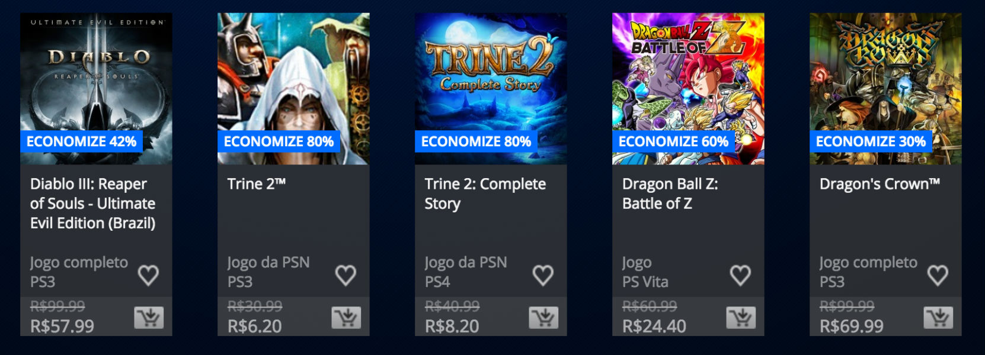The height and width of the screenshot is (355, 985).
Task: Add Trine 2™ to cart
Action: (346, 318)
